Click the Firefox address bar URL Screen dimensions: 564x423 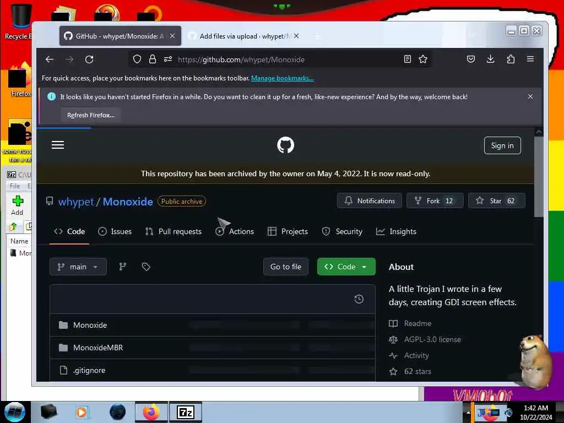241,59
